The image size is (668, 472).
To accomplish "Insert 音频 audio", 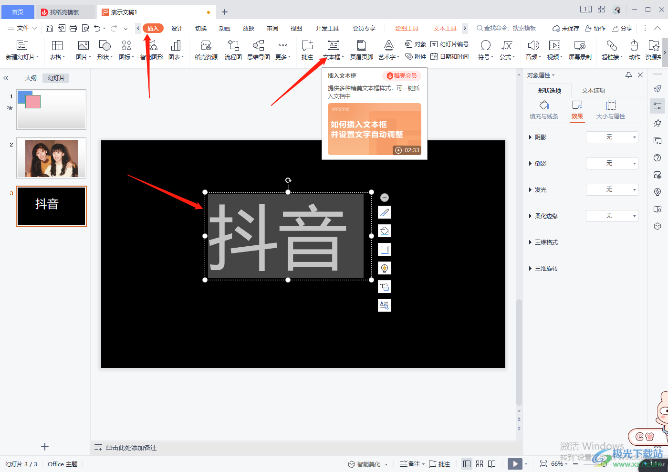I will [533, 50].
